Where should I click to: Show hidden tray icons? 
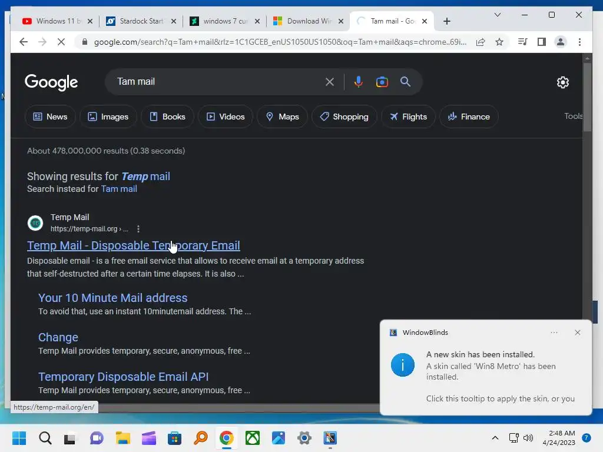[x=495, y=438]
